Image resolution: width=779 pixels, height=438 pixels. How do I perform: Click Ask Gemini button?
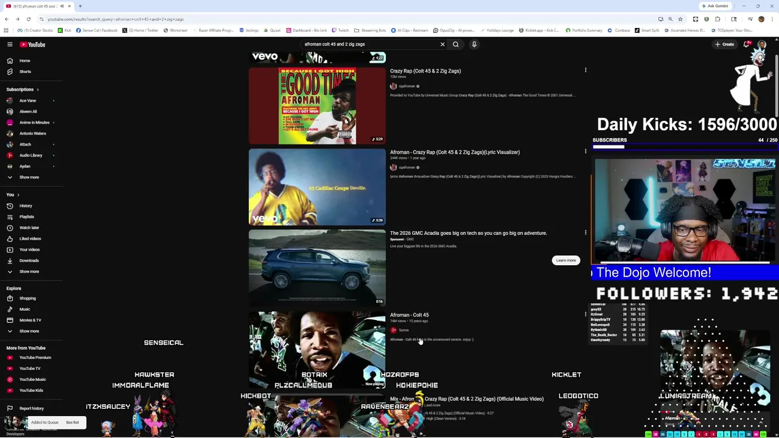click(x=715, y=6)
